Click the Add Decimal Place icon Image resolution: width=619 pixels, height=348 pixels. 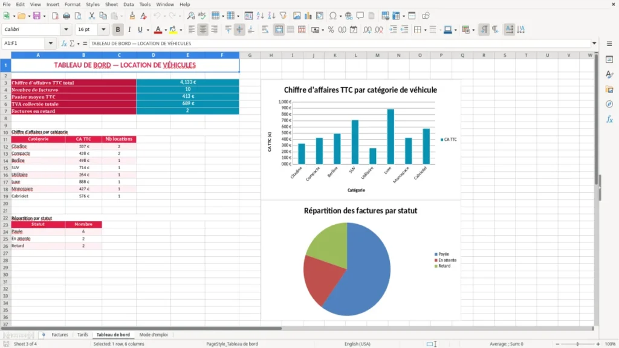pyautogui.click(x=368, y=30)
